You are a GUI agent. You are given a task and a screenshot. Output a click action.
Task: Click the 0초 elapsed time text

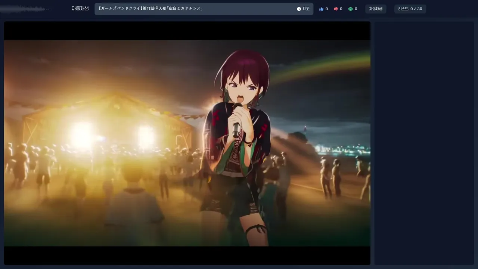click(306, 9)
